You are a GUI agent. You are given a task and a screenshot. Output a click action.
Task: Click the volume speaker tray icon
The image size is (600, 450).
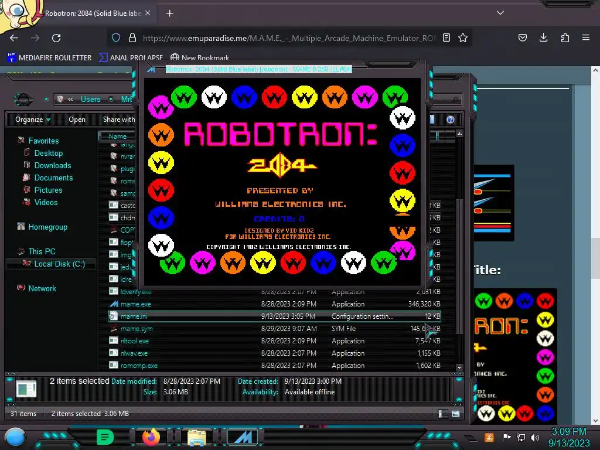point(536,437)
